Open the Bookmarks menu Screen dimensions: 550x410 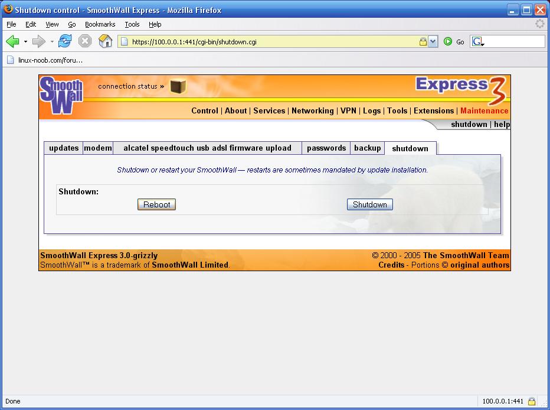(x=100, y=24)
